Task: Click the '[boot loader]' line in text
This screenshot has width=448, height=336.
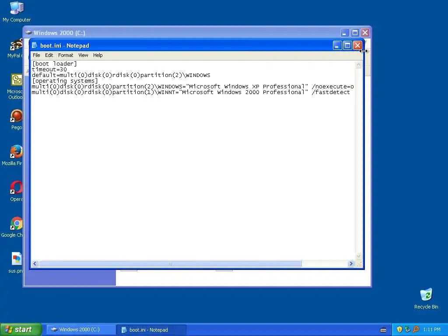Action: pyautogui.click(x=54, y=64)
